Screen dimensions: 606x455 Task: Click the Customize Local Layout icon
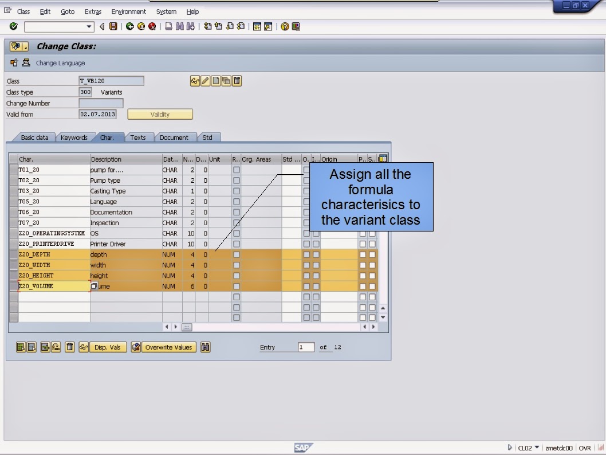click(x=296, y=26)
